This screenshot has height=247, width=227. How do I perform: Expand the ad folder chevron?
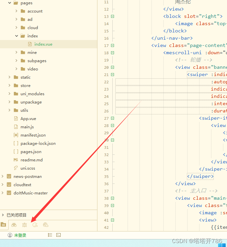pyautogui.click(x=17, y=19)
